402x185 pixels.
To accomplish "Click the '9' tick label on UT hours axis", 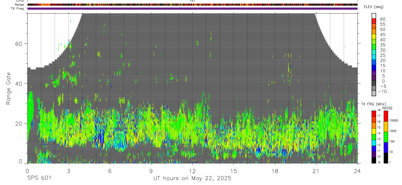I will tap(151, 171).
